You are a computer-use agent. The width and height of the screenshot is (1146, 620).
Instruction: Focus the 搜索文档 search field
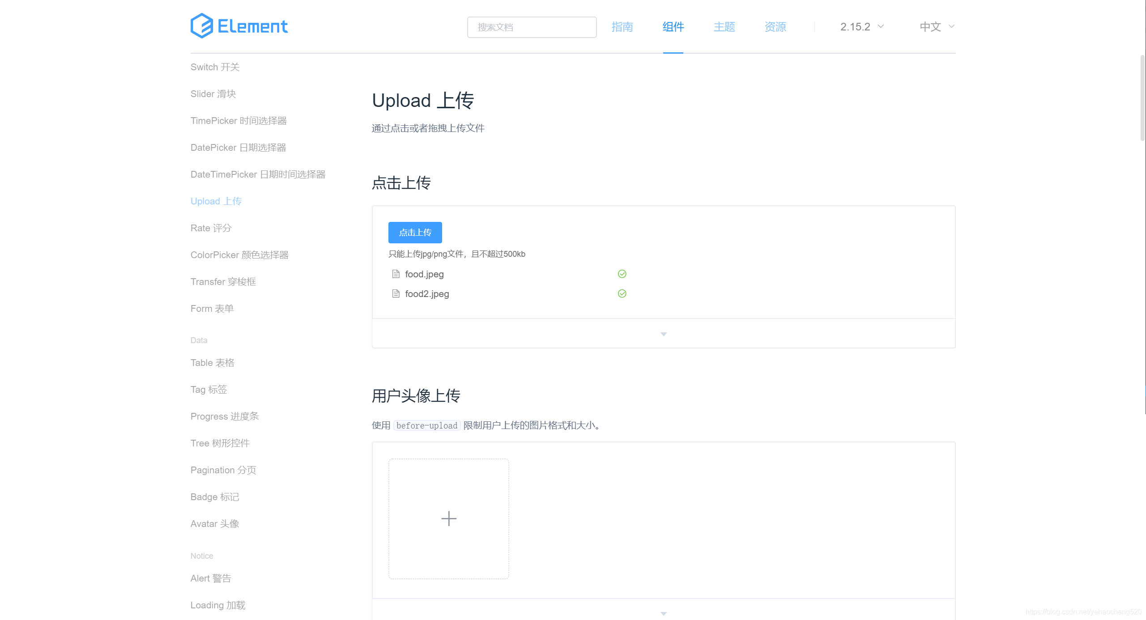click(532, 27)
